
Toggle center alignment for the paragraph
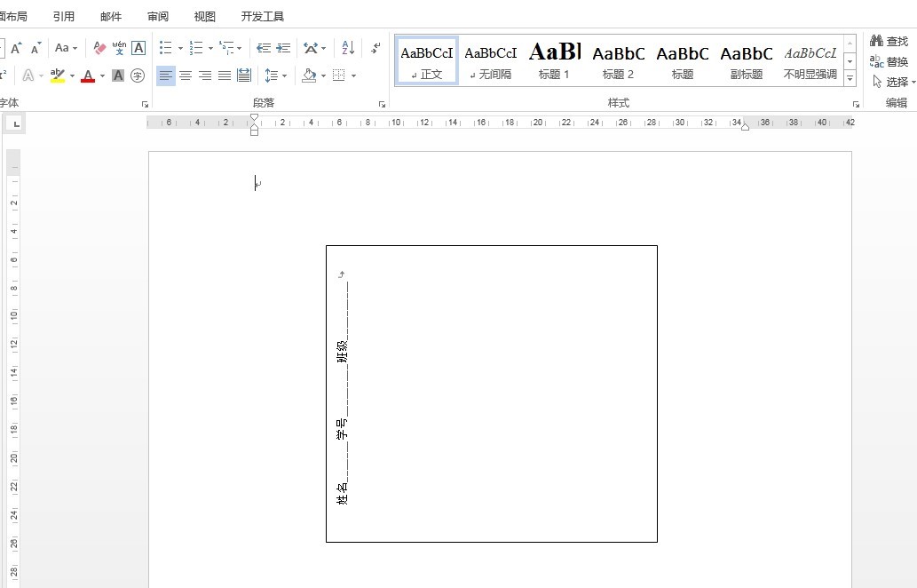(x=186, y=75)
